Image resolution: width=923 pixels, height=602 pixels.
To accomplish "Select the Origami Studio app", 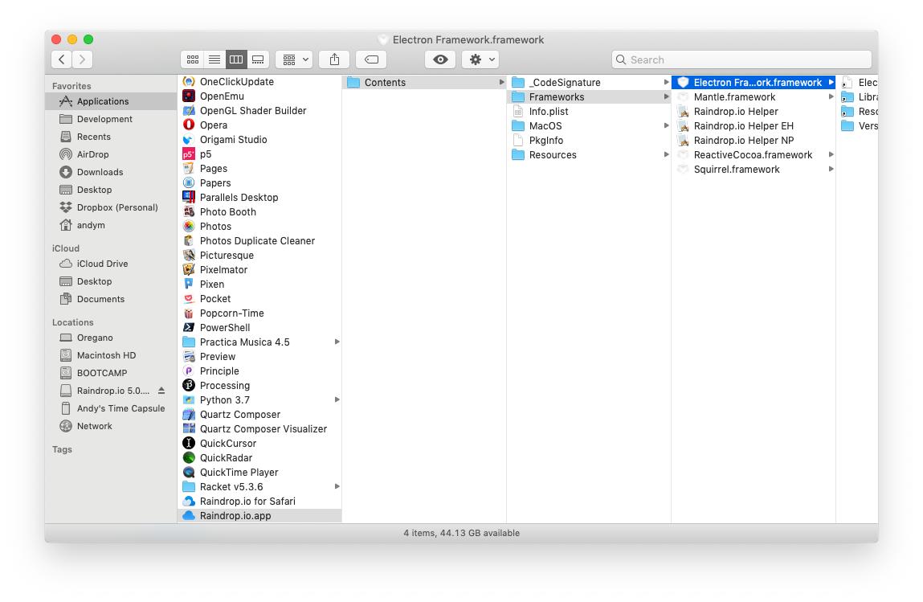I will [x=259, y=140].
